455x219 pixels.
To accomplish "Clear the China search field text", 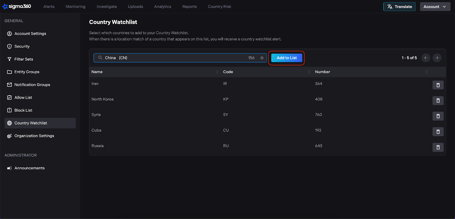I will coord(262,58).
